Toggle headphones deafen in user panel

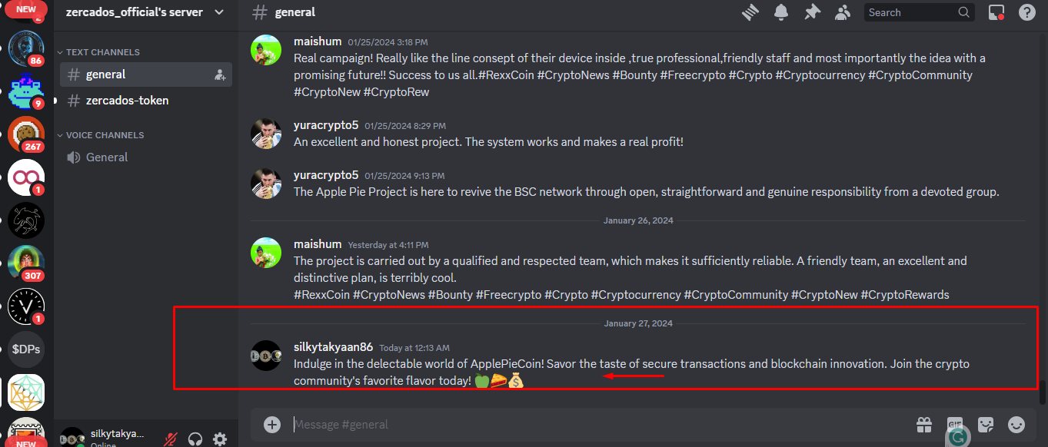[x=195, y=439]
